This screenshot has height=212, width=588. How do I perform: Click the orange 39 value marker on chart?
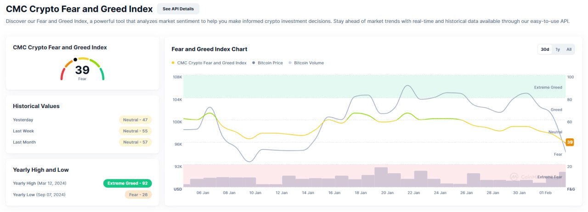tap(570, 142)
